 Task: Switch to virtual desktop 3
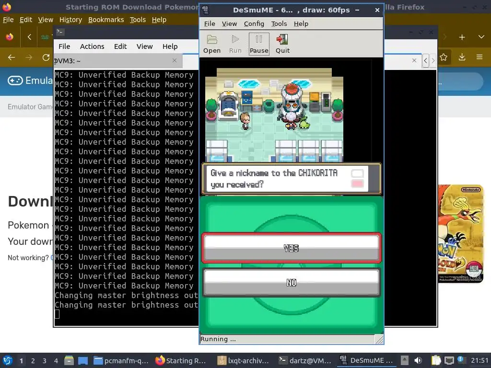coord(45,361)
